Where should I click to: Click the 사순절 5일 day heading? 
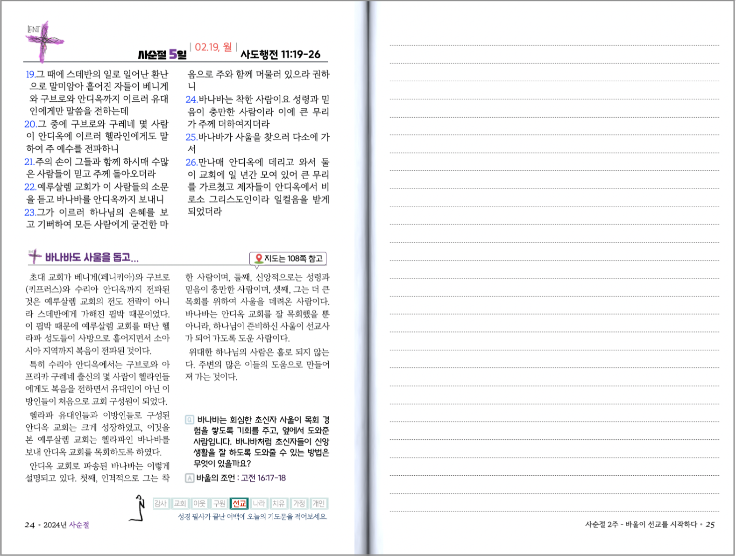(163, 55)
